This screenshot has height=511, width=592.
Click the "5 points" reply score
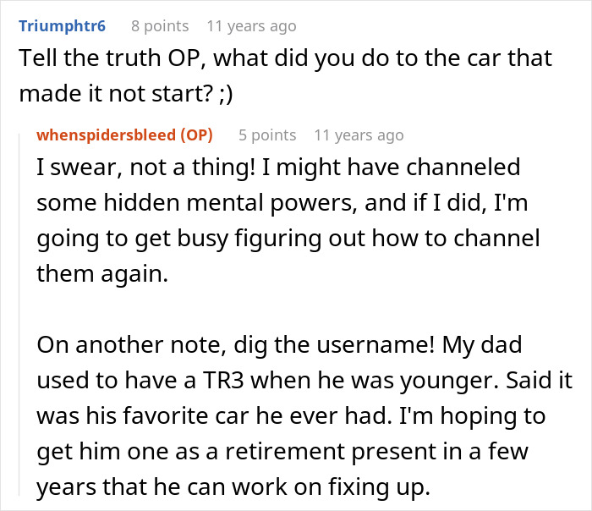[x=267, y=135]
